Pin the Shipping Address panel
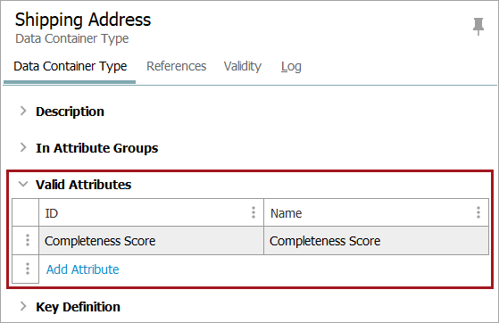Viewport: 499px width, 323px height. [x=478, y=26]
